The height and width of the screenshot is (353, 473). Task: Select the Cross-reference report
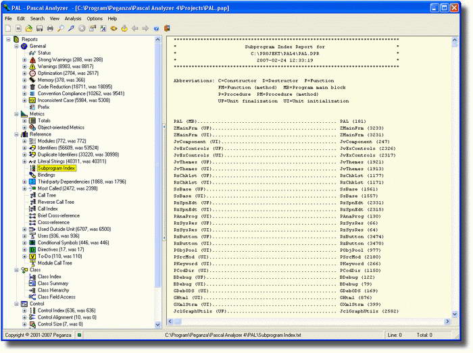coord(53,222)
